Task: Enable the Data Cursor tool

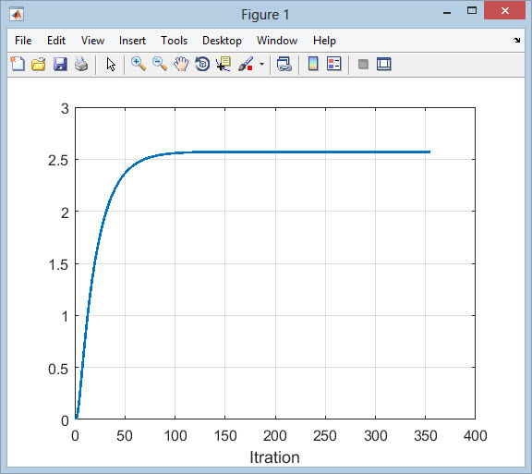Action: 224,64
